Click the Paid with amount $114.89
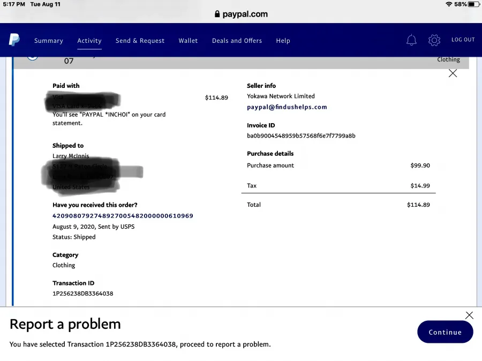The image size is (482, 361). click(216, 98)
